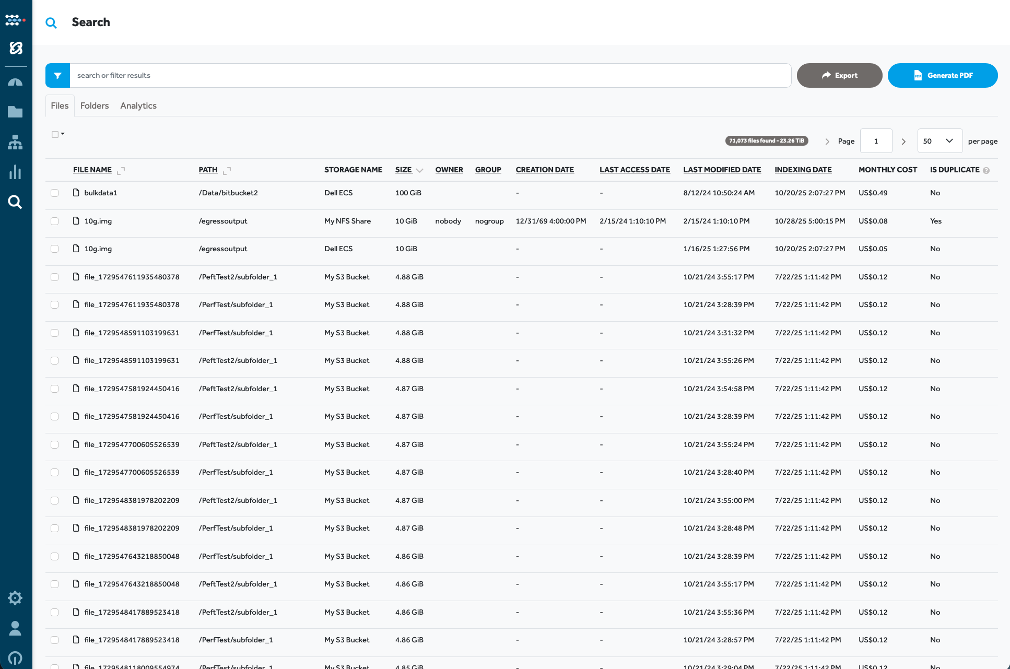The image size is (1010, 669).
Task: Open the search page via sidebar magnifier icon
Action: tap(15, 202)
